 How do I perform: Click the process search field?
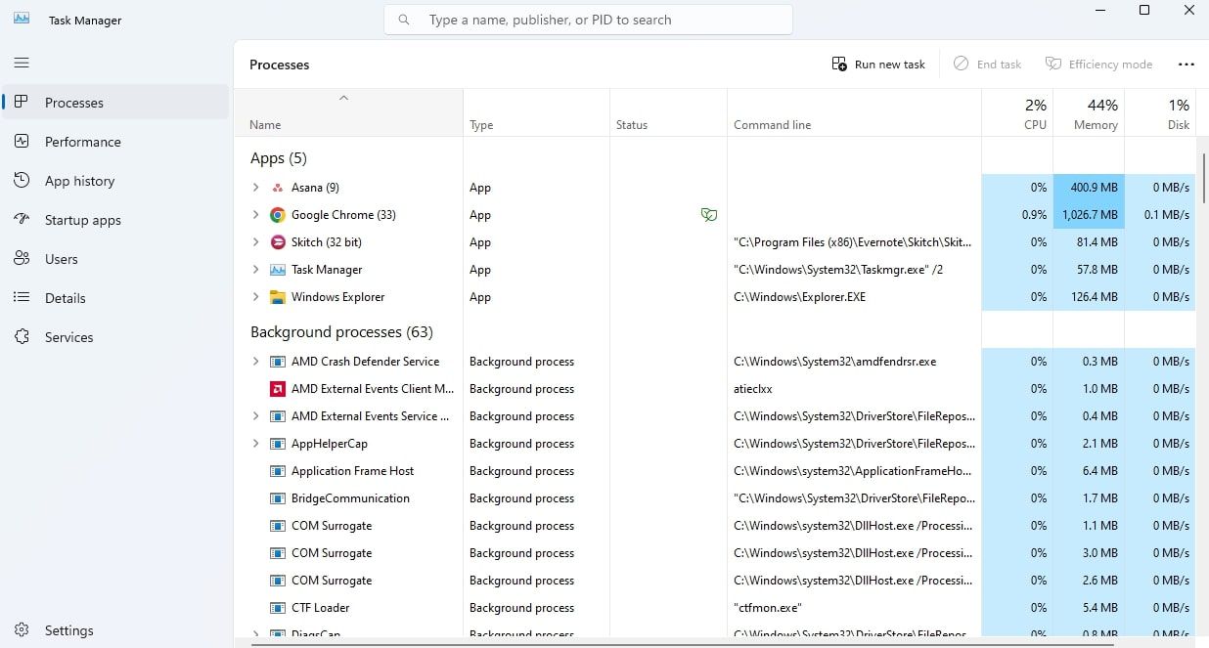pyautogui.click(x=587, y=19)
